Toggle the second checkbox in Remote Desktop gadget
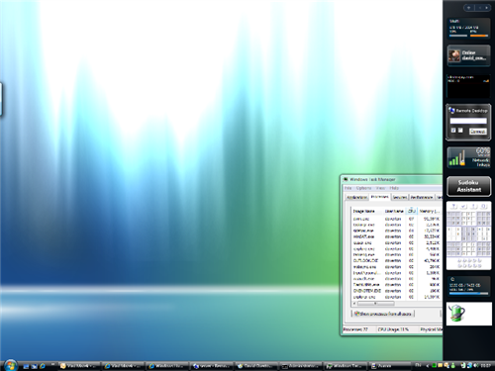The height and width of the screenshot is (371, 495). pos(460,131)
